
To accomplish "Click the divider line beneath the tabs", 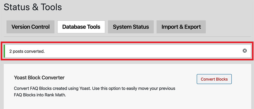I will click(x=127, y=36).
